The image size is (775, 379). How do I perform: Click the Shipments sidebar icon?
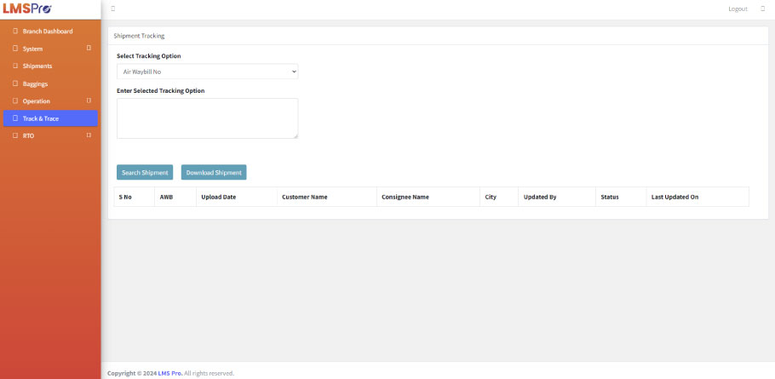pyautogui.click(x=15, y=66)
